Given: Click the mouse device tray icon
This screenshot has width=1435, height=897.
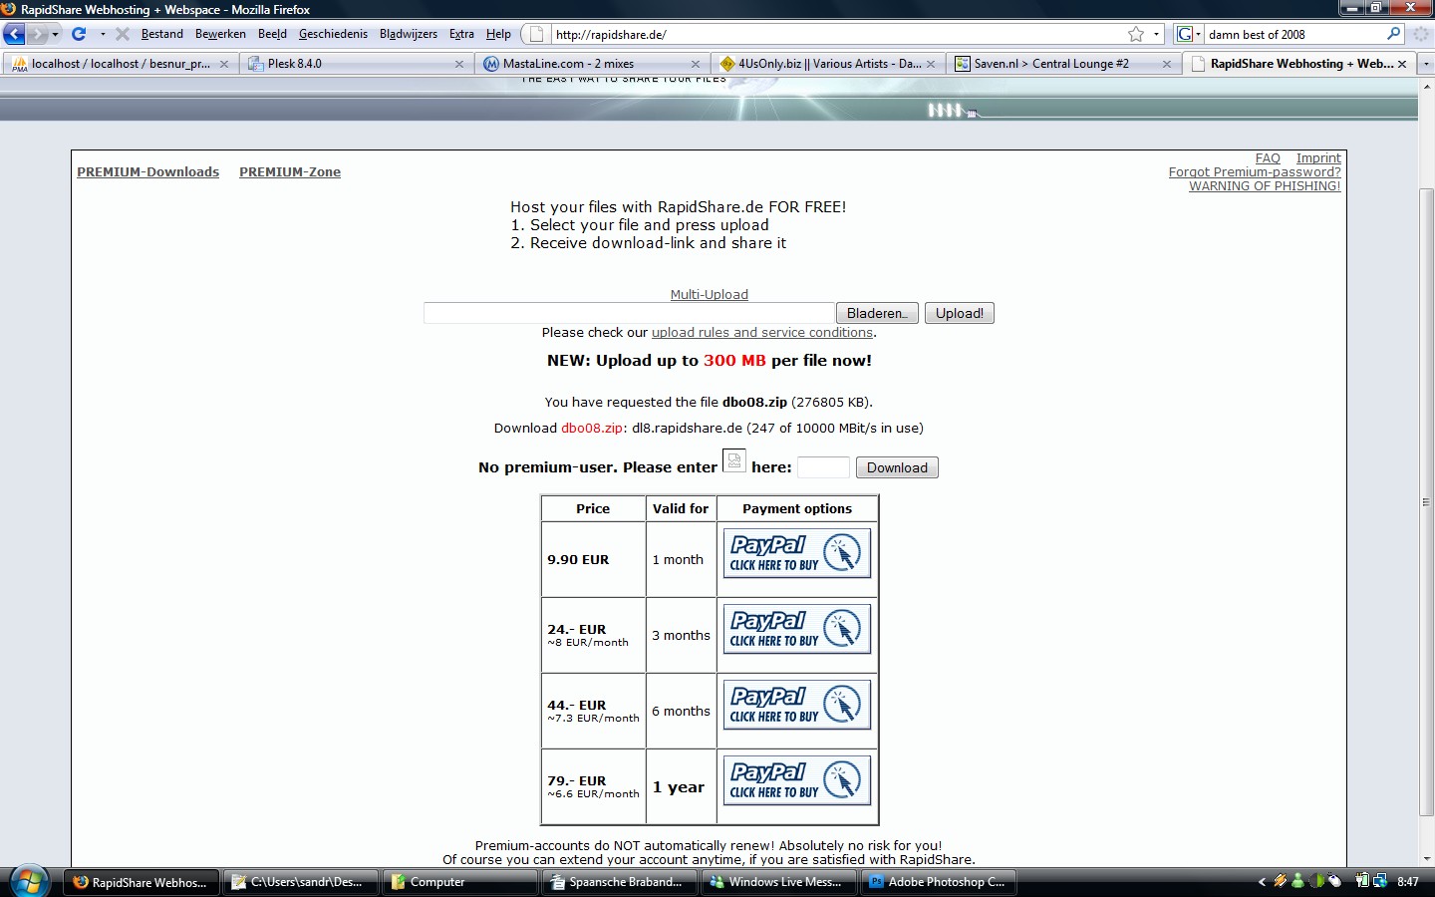Looking at the screenshot, I should coord(1334,881).
